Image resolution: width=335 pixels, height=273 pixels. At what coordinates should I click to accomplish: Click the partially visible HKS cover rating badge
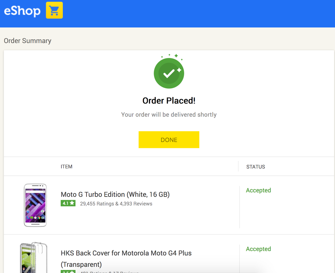[68, 271]
